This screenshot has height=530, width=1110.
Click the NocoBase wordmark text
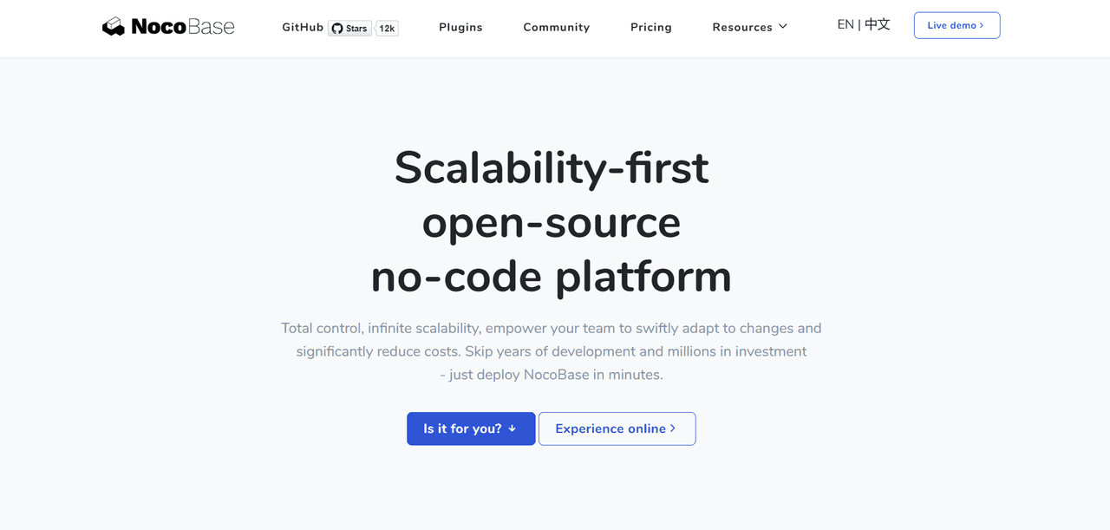pyautogui.click(x=183, y=27)
